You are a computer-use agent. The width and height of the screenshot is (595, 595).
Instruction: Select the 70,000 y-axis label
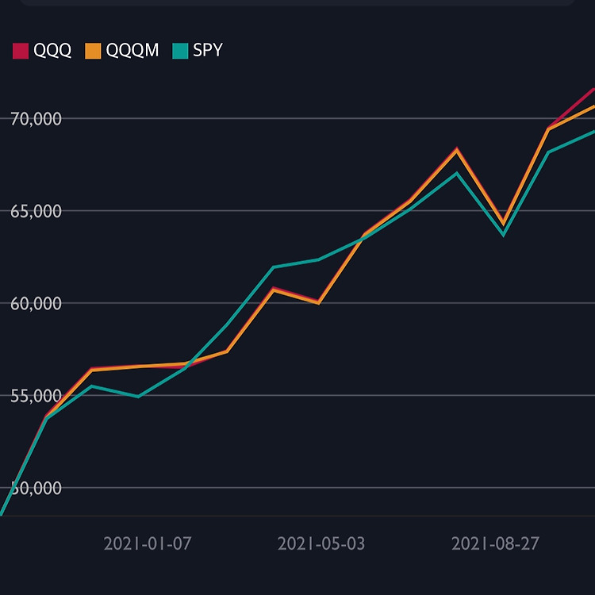coord(36,119)
